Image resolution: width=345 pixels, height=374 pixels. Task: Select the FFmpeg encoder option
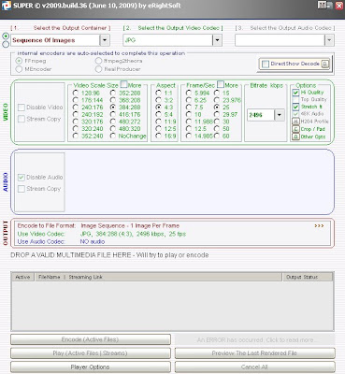(x=19, y=61)
